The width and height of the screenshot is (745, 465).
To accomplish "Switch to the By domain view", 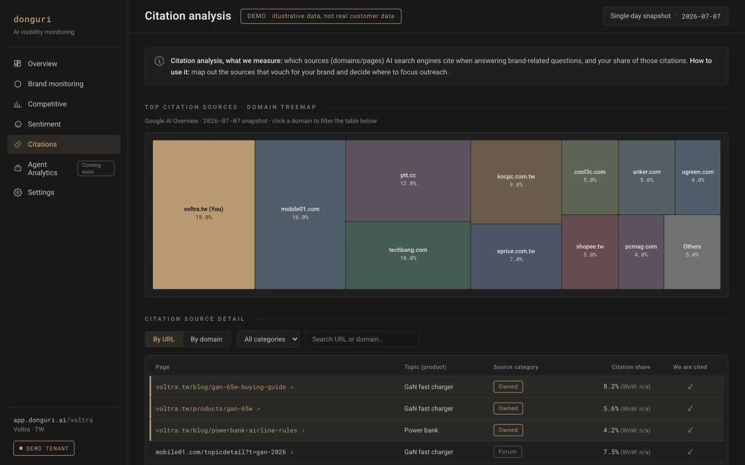I will [x=206, y=339].
